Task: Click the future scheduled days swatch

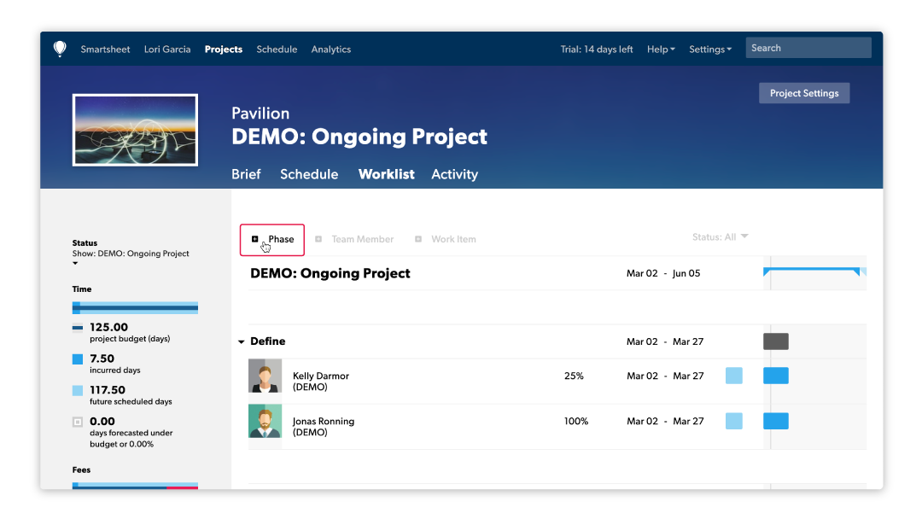Action: (78, 390)
